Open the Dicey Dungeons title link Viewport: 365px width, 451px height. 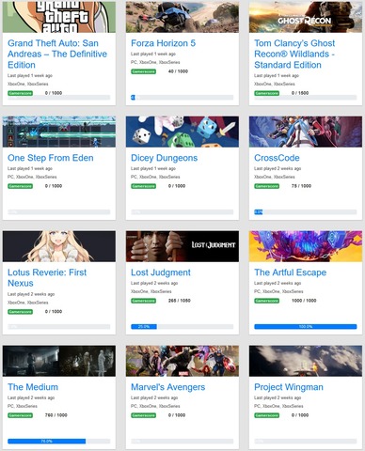point(164,158)
